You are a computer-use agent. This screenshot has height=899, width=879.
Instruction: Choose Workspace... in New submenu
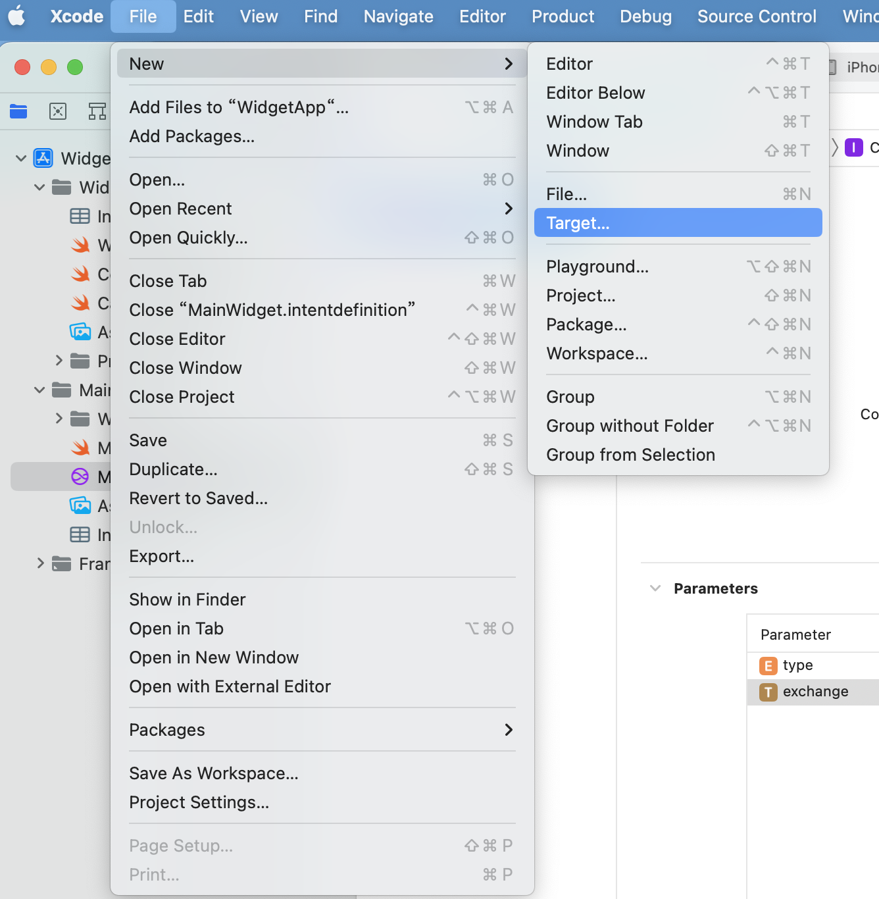point(678,353)
